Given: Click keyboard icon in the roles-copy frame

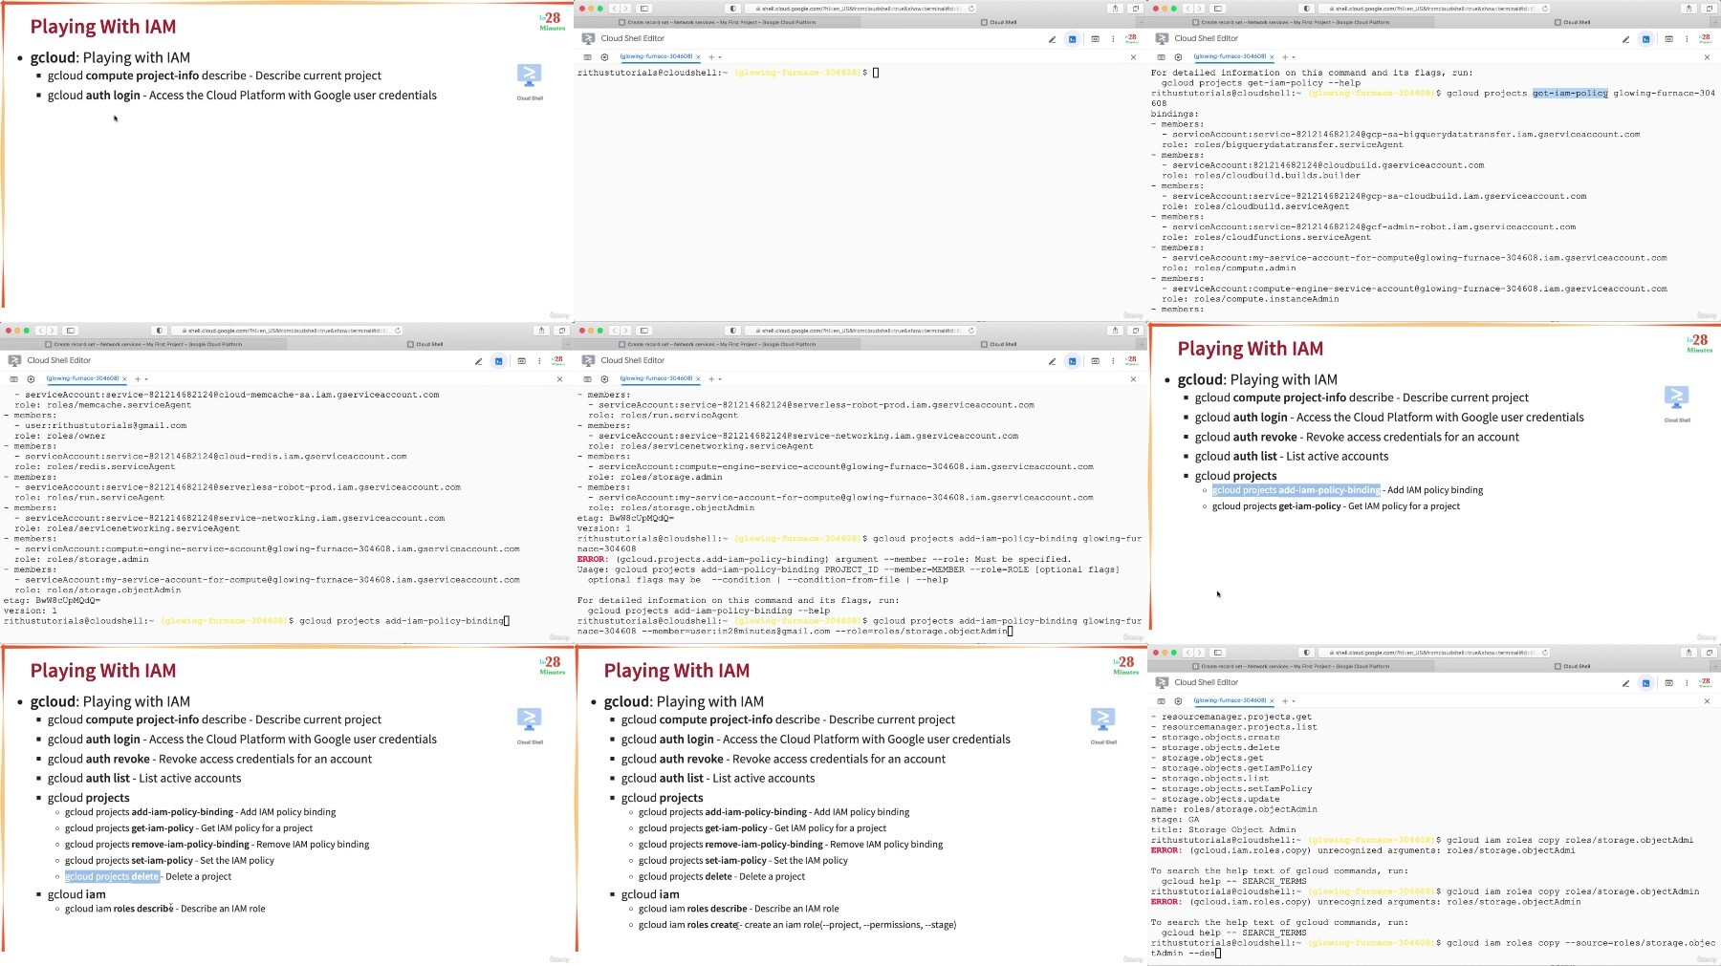Looking at the screenshot, I should pos(1161,701).
